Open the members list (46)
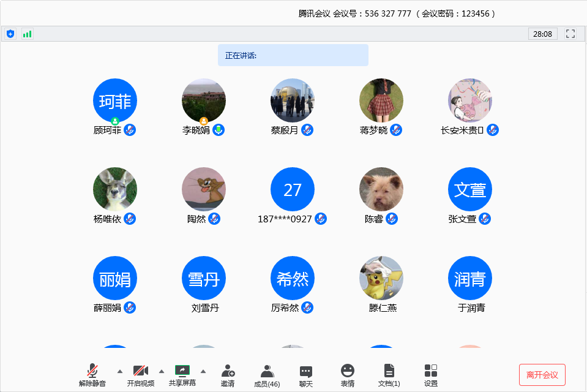Image resolution: width=587 pixels, height=392 pixels. tap(267, 374)
